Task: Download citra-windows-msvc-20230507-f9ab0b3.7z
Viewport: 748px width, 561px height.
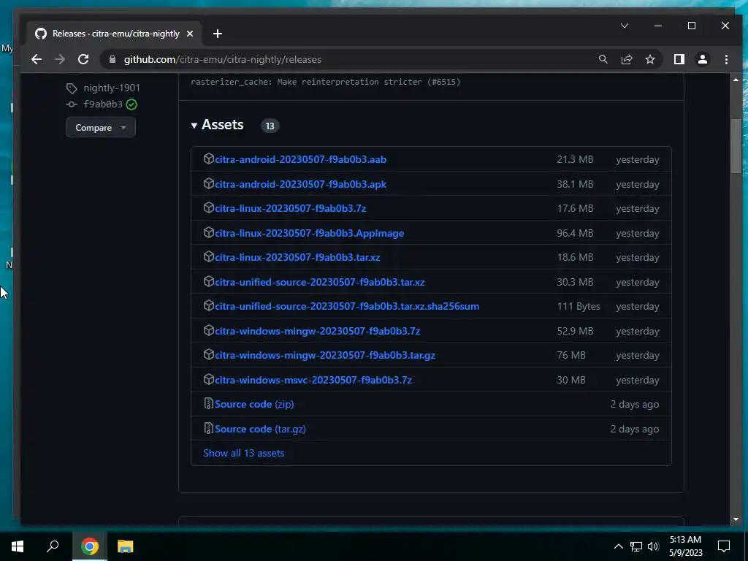Action: [x=313, y=380]
